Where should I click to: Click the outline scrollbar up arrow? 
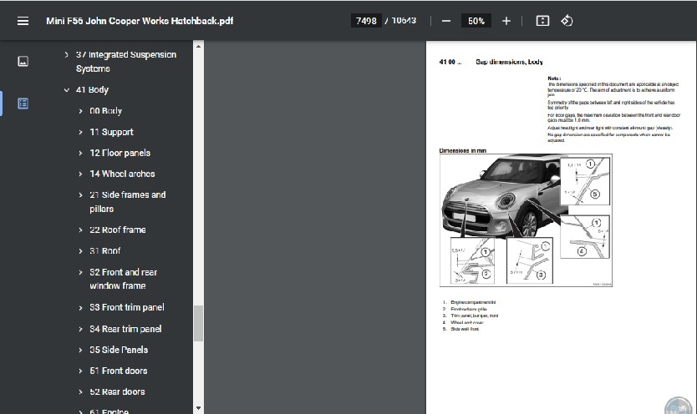198,46
